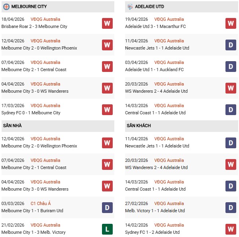This screenshot has height=237, width=239.
Task: Open the Melbourne City 1 - 1 Buriram Utd match
Action: (x=32, y=211)
